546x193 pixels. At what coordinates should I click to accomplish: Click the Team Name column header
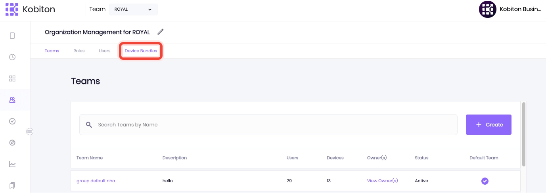click(x=90, y=158)
